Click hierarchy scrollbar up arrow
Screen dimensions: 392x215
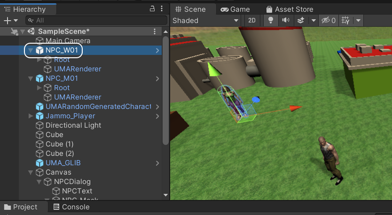[x=165, y=32]
